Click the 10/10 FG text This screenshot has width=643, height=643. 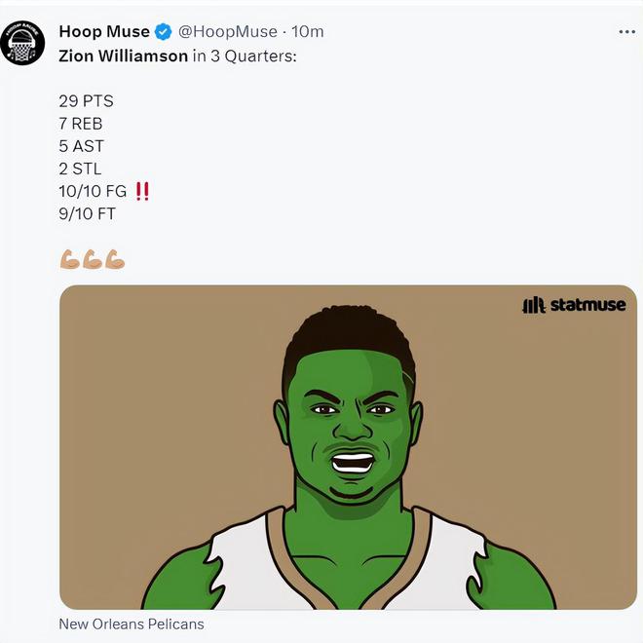point(93,191)
